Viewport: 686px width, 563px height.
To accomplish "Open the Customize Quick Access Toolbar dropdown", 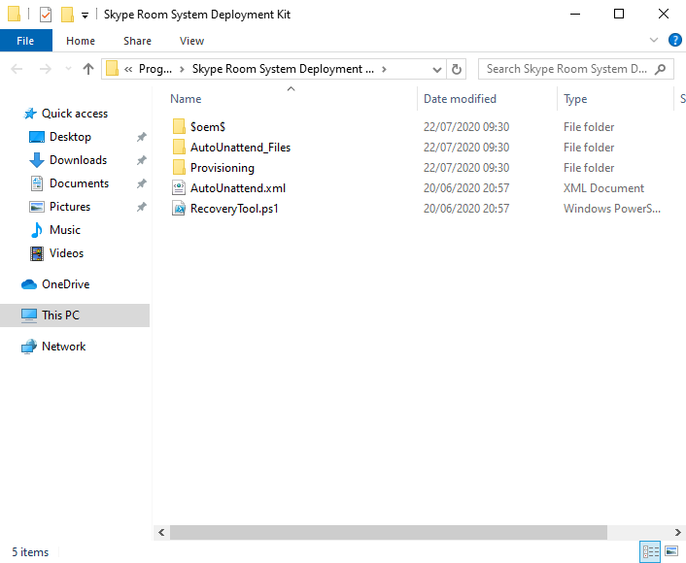I will pyautogui.click(x=85, y=16).
